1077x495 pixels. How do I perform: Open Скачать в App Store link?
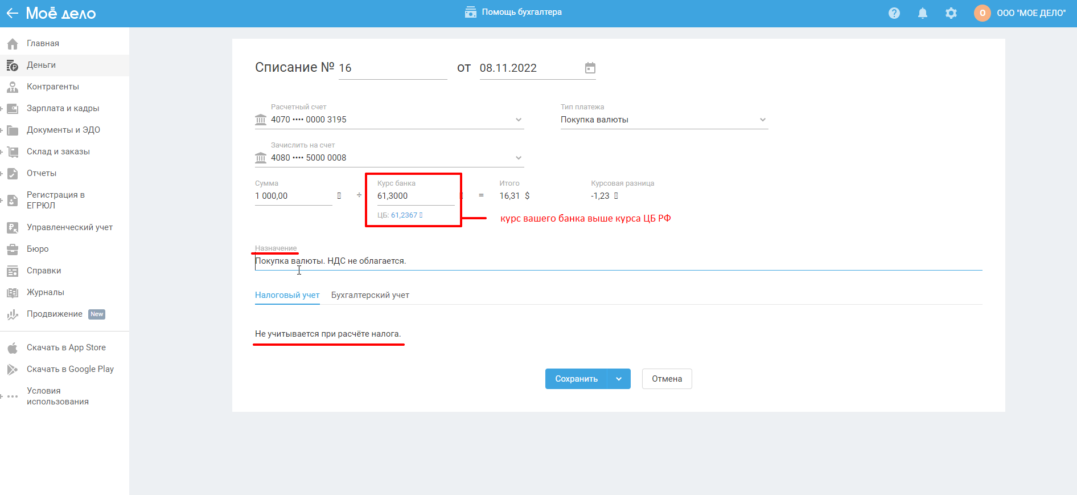(x=66, y=347)
